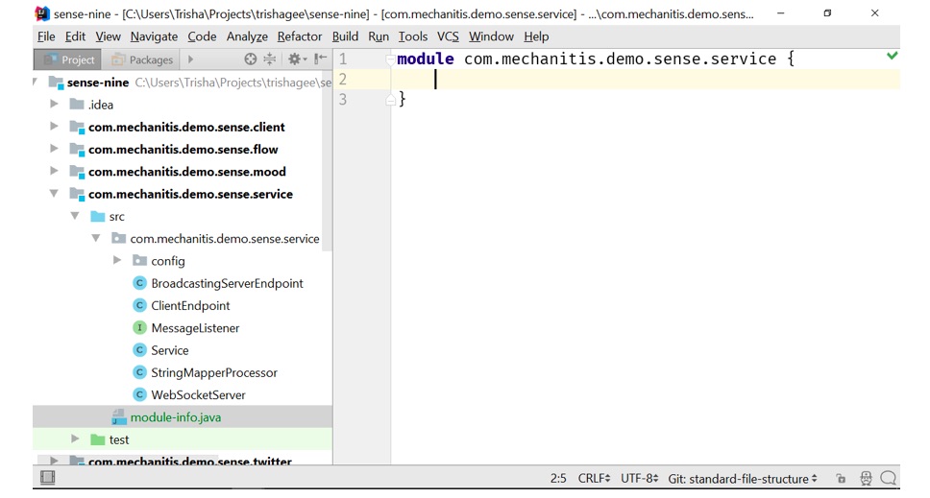Hide the Project tool window
930x498 pixels.
coord(320,59)
